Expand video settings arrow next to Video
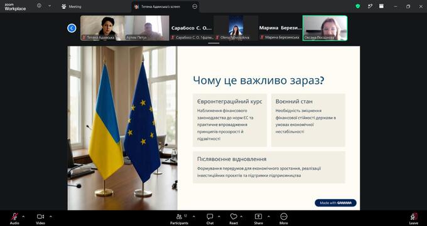Viewport: 427px width, 226px height. coord(50,217)
